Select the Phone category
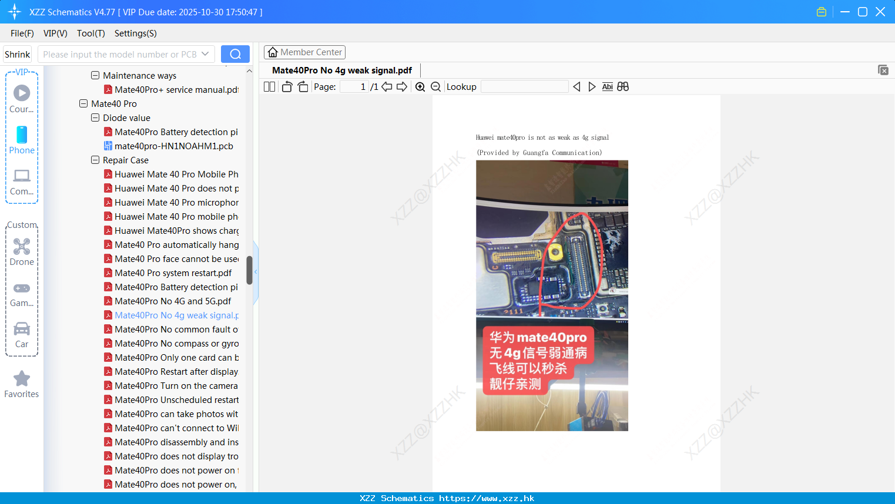 coord(22,140)
